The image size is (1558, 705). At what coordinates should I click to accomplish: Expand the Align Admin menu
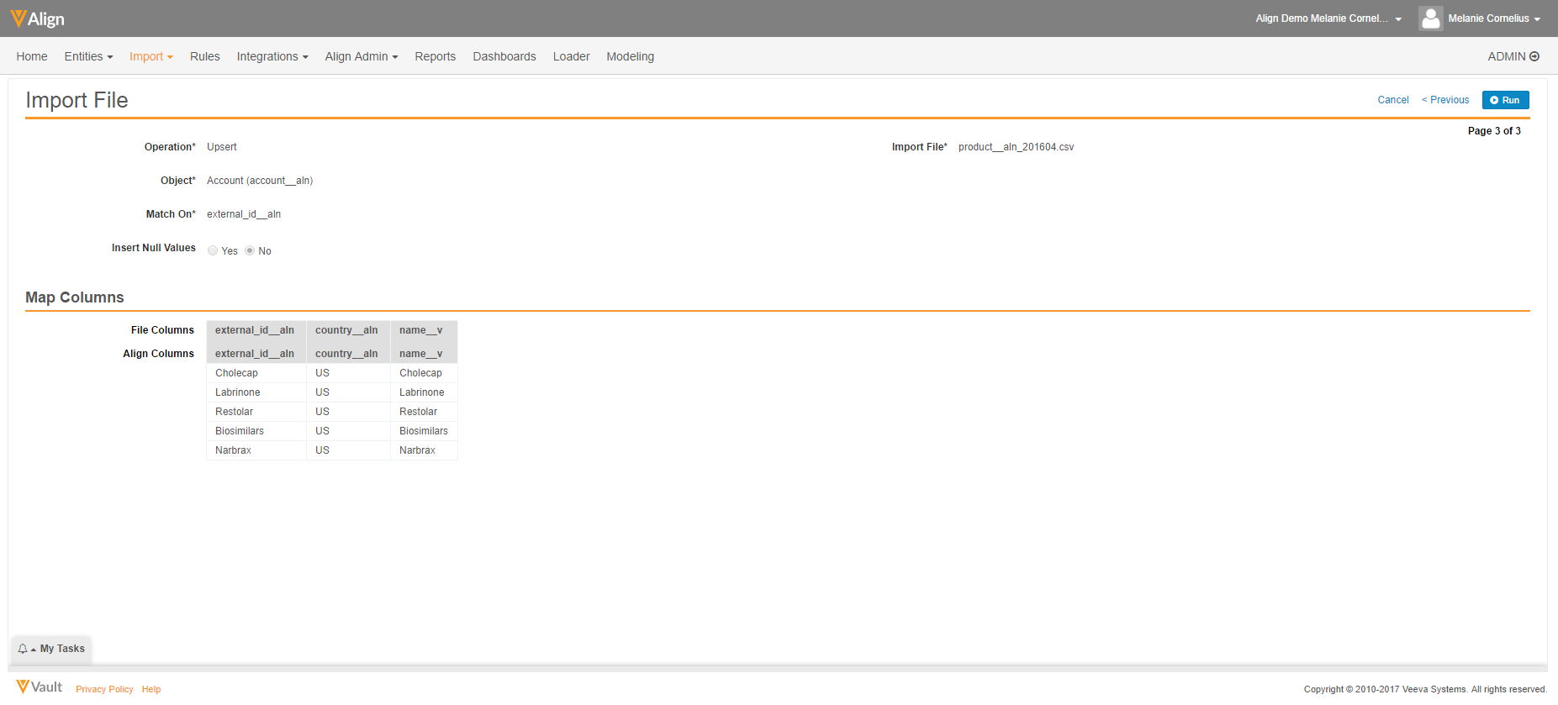click(362, 56)
